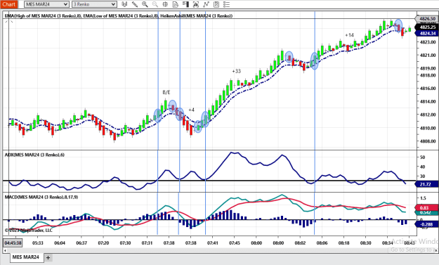Screen dimensions: 439x265
Task: Click the +14 annotation text
Action: 349,35
